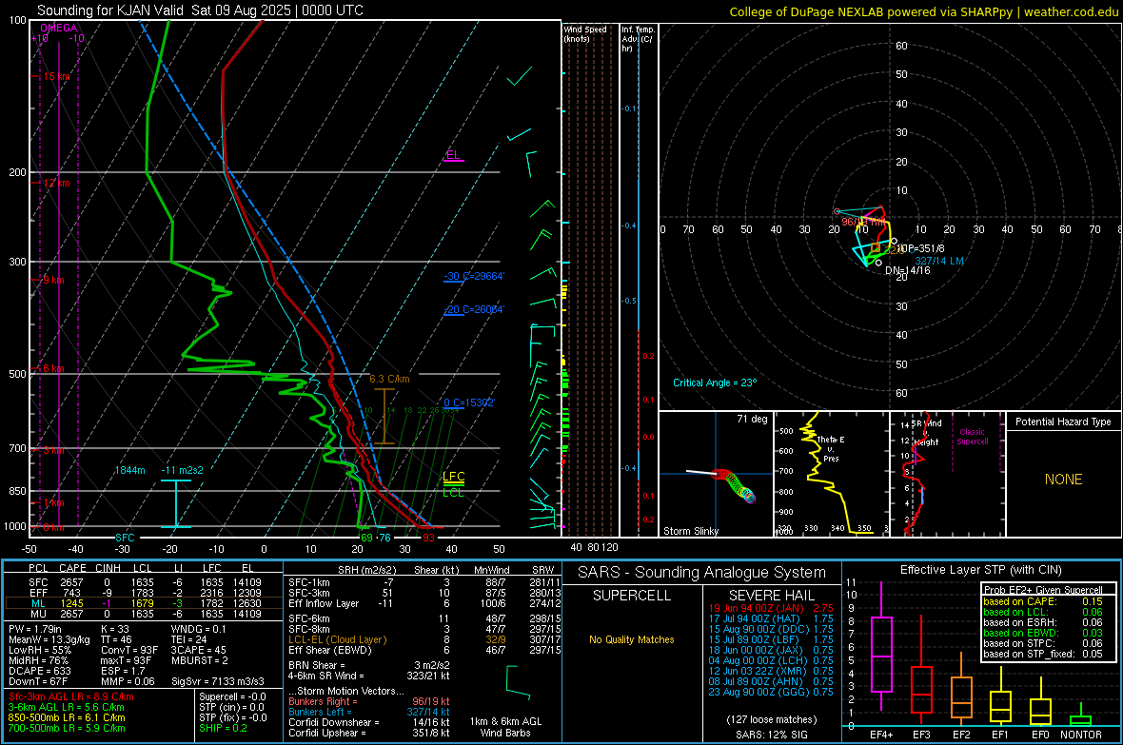The height and width of the screenshot is (745, 1123).
Task: Click the 'SARS: 12% SIG' text
Action: [x=771, y=735]
